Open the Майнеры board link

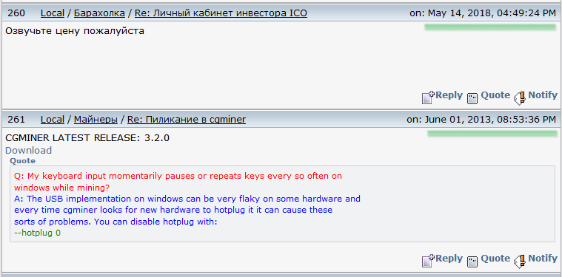click(x=96, y=120)
